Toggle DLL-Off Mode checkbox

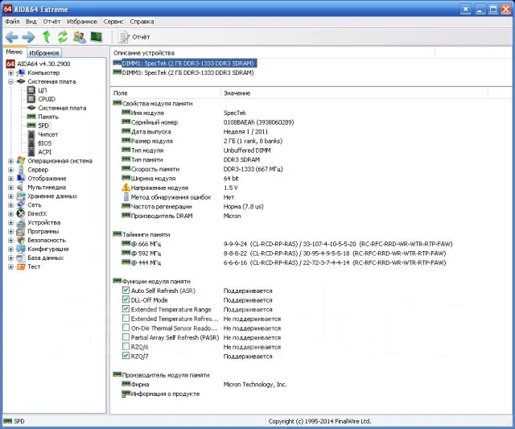pos(126,299)
